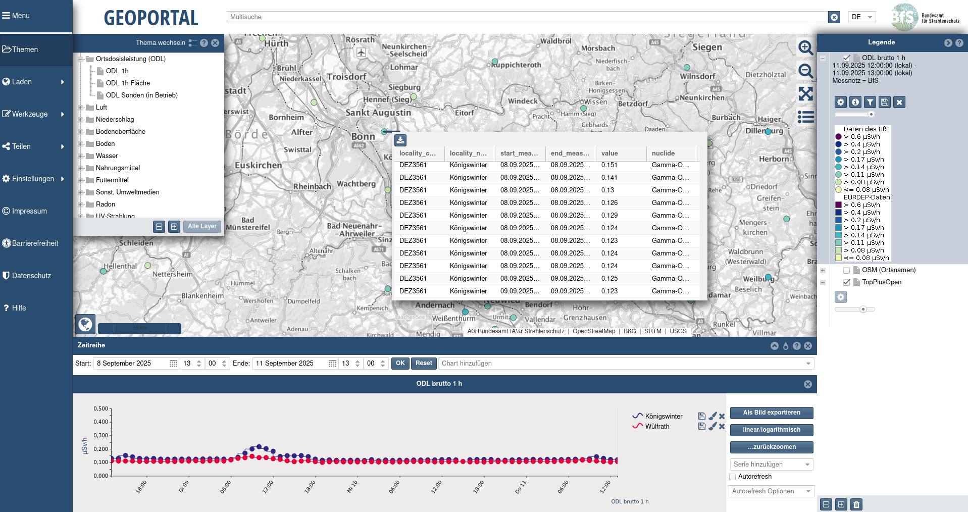
Task: Adjust the TopPlusOpen layer opacity slider
Action: tap(863, 310)
